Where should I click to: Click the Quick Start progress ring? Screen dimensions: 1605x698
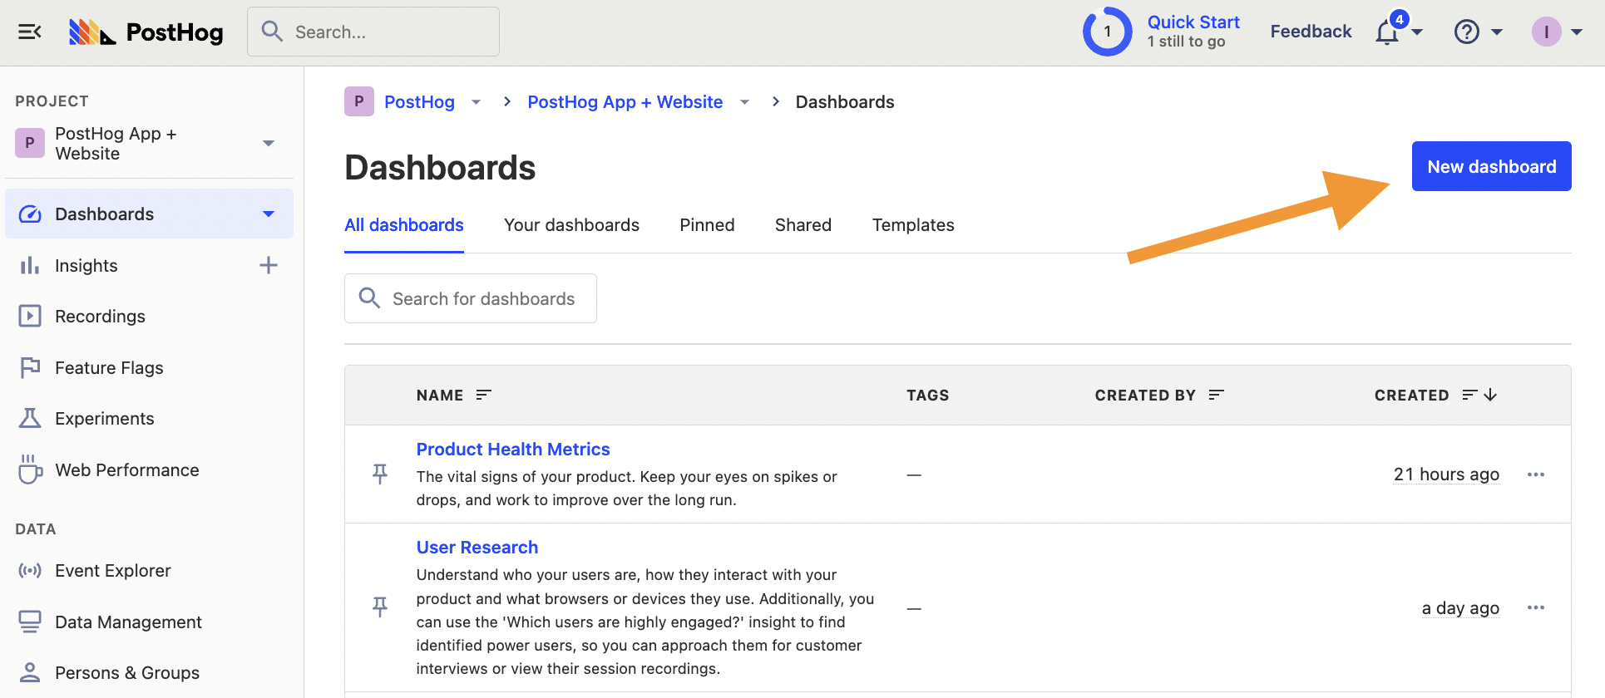coord(1107,32)
